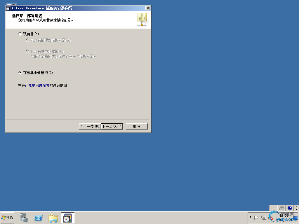Open Windows Explorer from the taskbar

click(x=53, y=218)
